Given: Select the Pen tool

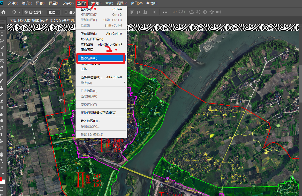Looking at the screenshot, I should tap(2, 128).
